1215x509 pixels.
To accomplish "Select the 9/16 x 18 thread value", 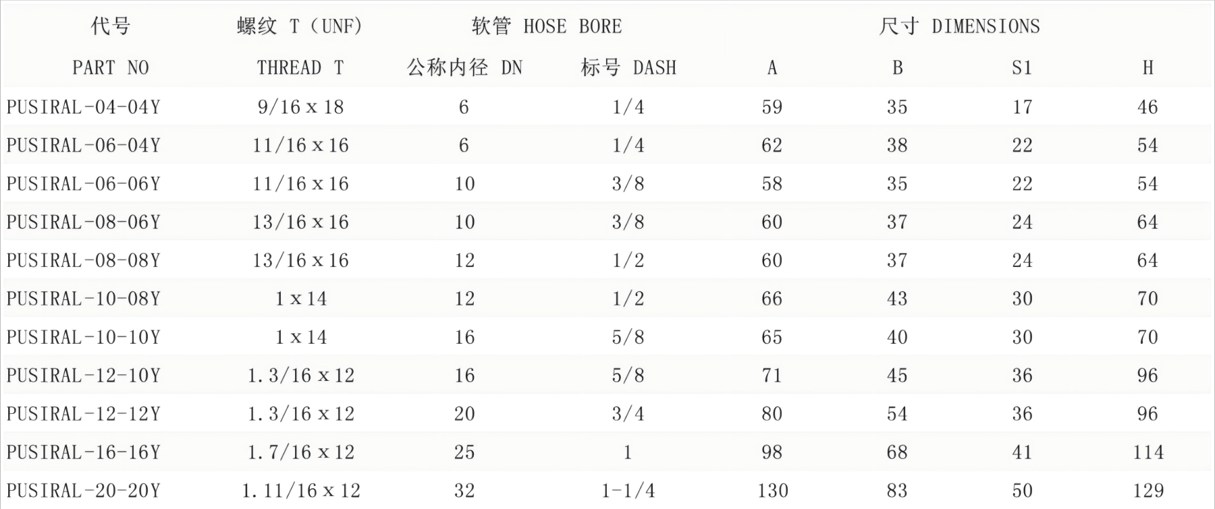I will coord(300,107).
